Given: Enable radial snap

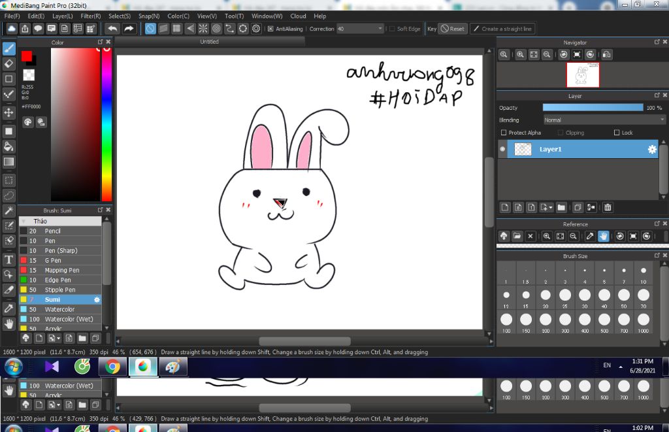Looking at the screenshot, I should pos(203,29).
